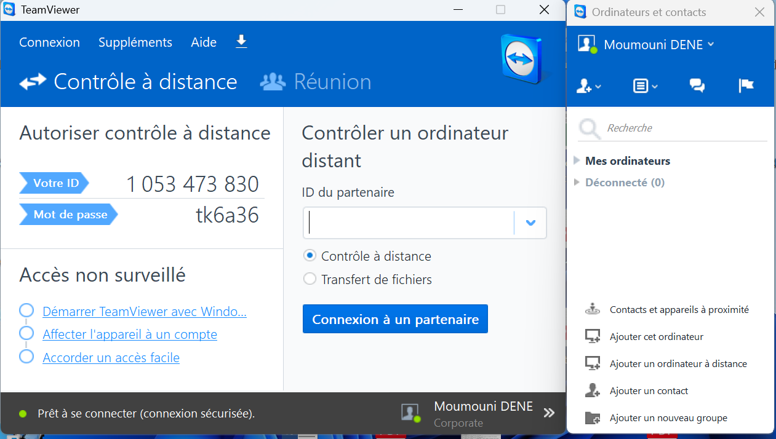Click the download arrow icon in menu bar
The height and width of the screenshot is (439, 776).
coord(241,41)
